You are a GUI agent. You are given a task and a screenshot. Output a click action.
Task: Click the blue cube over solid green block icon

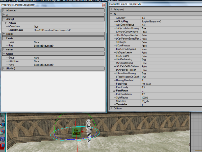(x=3, y=125)
